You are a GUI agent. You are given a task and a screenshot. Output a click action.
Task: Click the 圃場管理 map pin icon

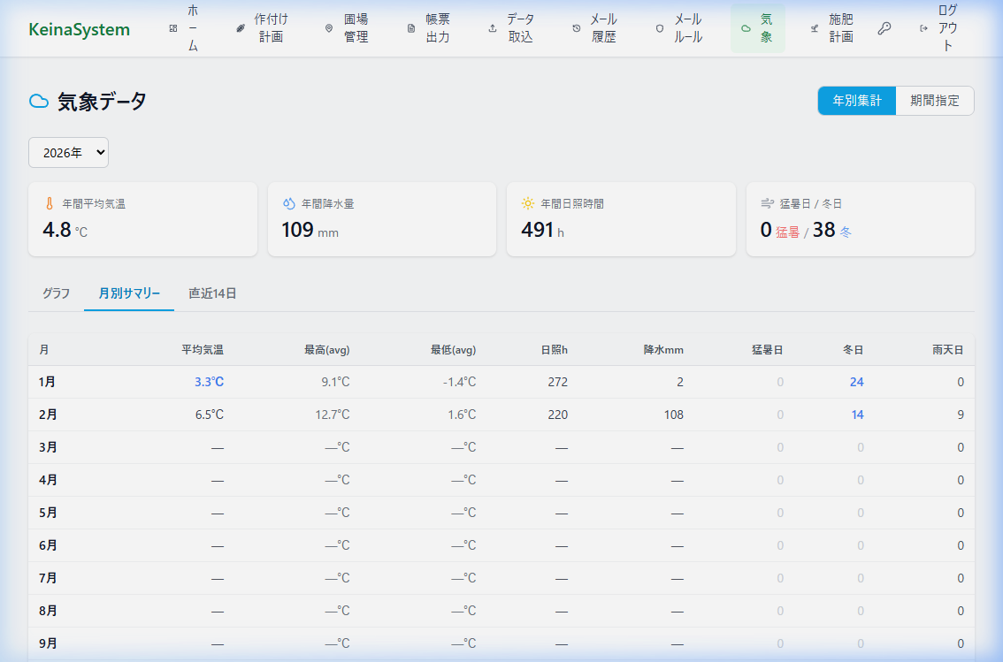(x=329, y=28)
